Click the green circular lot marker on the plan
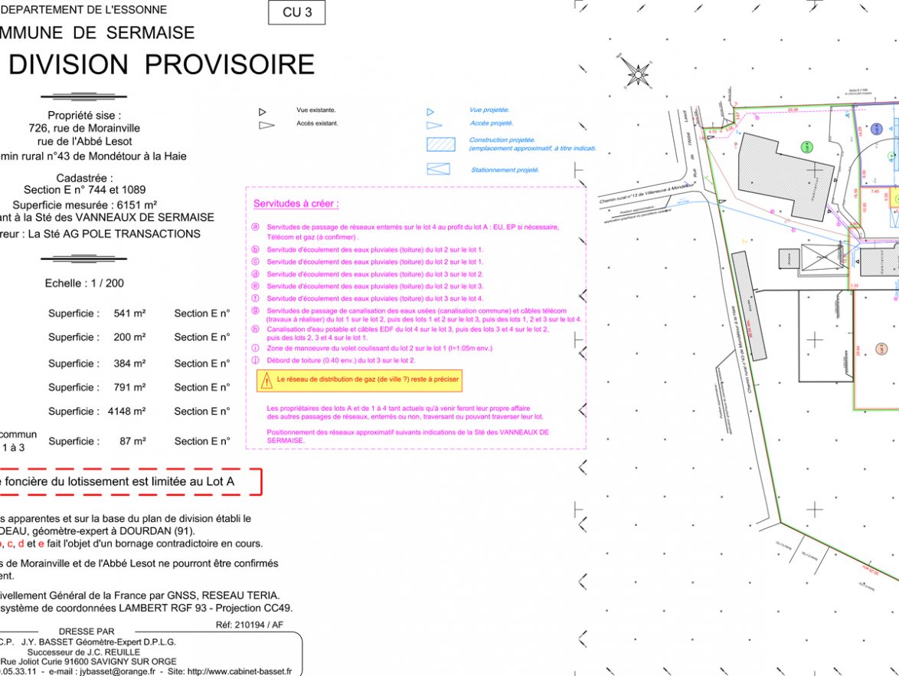Image resolution: width=899 pixels, height=676 pixels. [x=806, y=147]
